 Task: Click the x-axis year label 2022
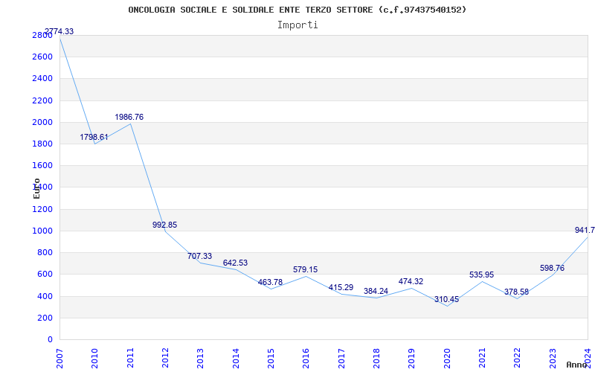(518, 359)
